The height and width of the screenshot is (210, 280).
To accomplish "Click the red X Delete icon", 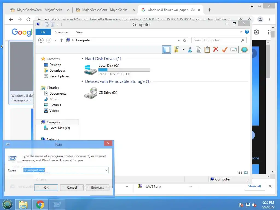I will (x=216, y=49).
